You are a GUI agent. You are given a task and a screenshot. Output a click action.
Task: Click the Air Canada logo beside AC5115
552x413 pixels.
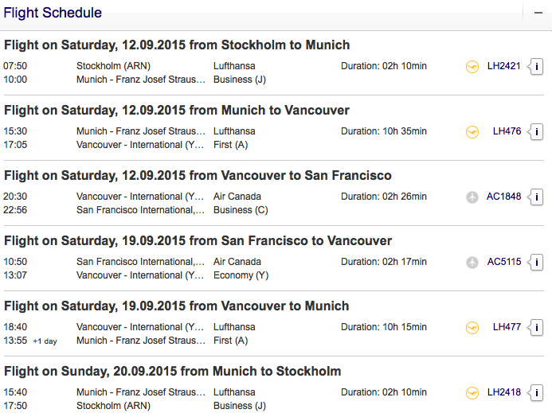pos(472,262)
